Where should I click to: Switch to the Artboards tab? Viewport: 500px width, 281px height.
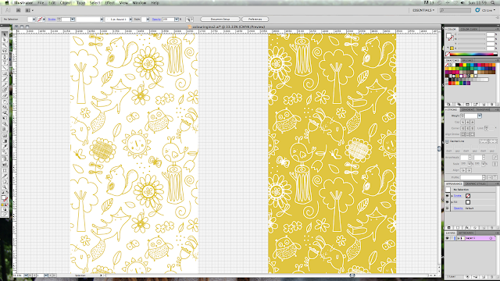click(x=466, y=233)
